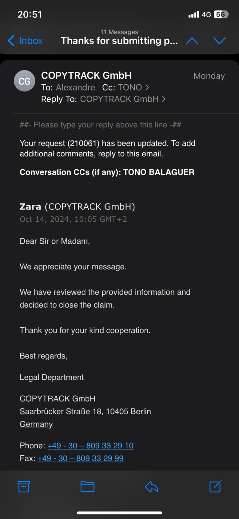This screenshot has width=239, height=519.
Task: Tap the fax number link
Action: tap(80, 458)
